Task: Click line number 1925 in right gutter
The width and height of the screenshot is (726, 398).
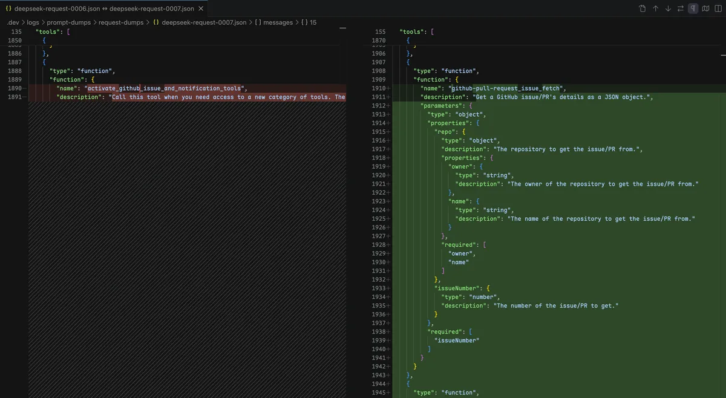Action: tap(379, 218)
